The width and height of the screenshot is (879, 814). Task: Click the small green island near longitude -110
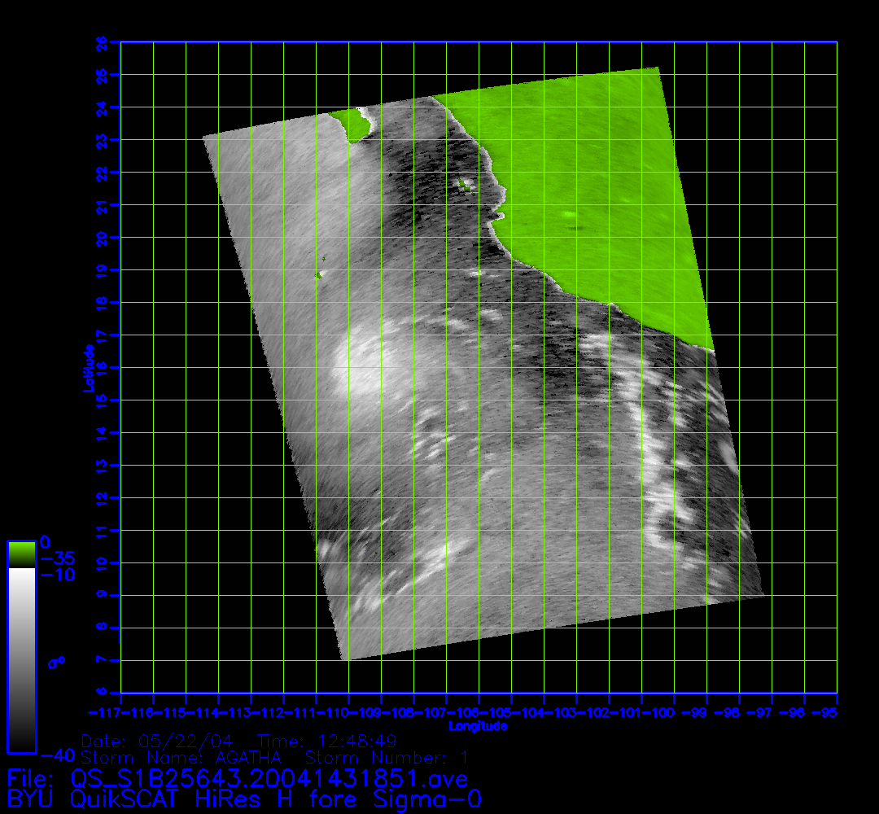point(318,275)
